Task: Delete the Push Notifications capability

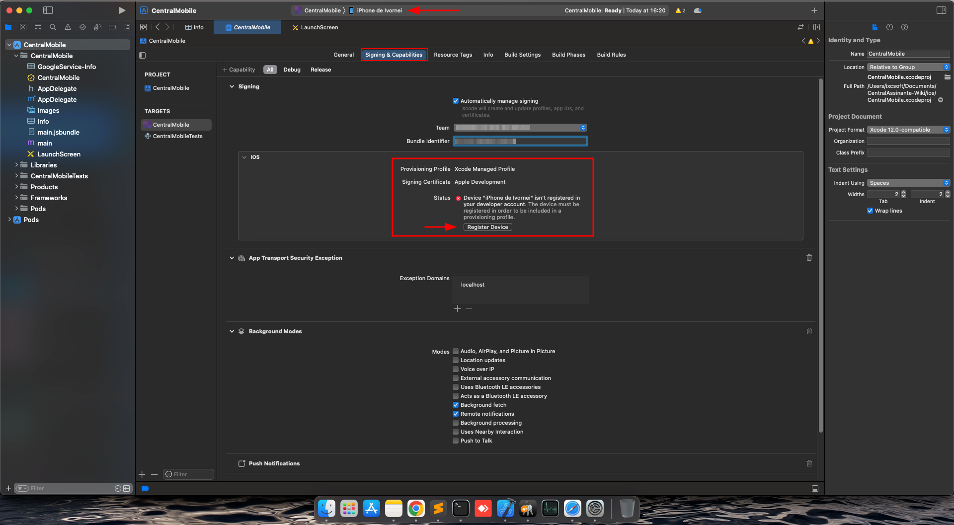Action: (809, 463)
